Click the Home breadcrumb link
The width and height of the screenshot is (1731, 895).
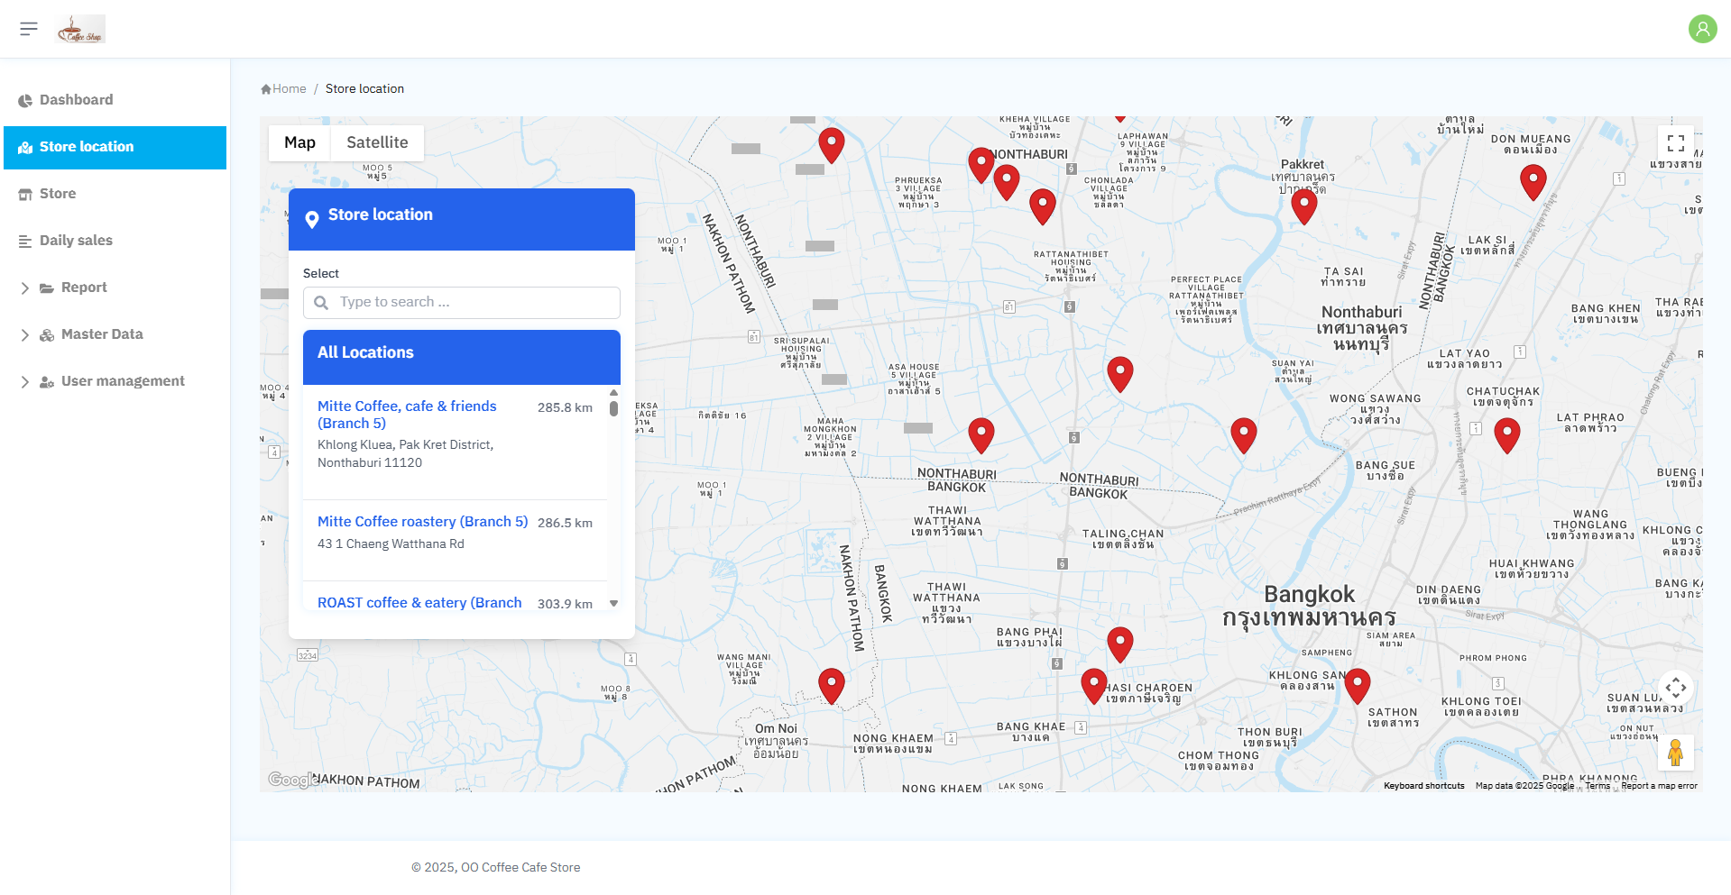tap(283, 88)
